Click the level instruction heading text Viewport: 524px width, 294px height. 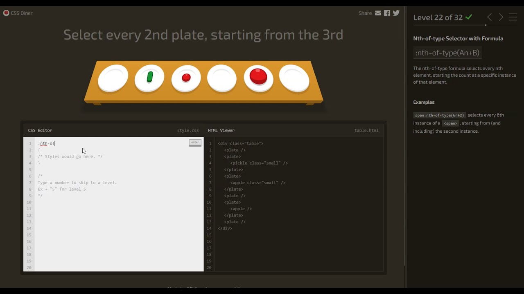point(203,35)
